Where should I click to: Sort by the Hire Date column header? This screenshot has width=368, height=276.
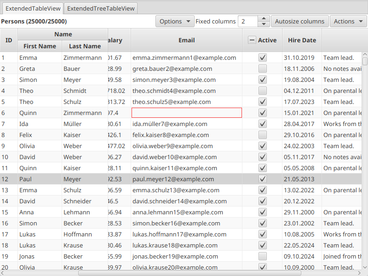(302, 40)
